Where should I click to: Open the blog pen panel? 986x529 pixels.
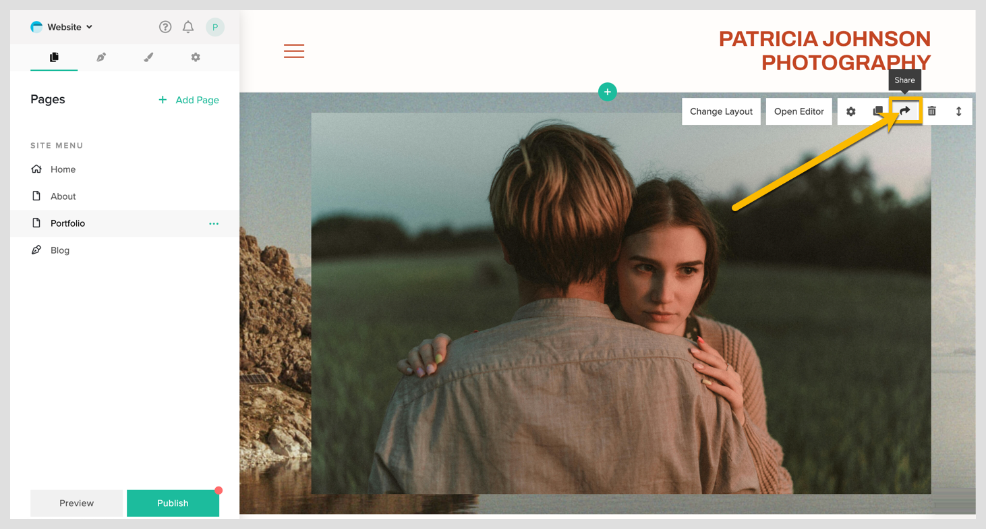click(x=100, y=57)
